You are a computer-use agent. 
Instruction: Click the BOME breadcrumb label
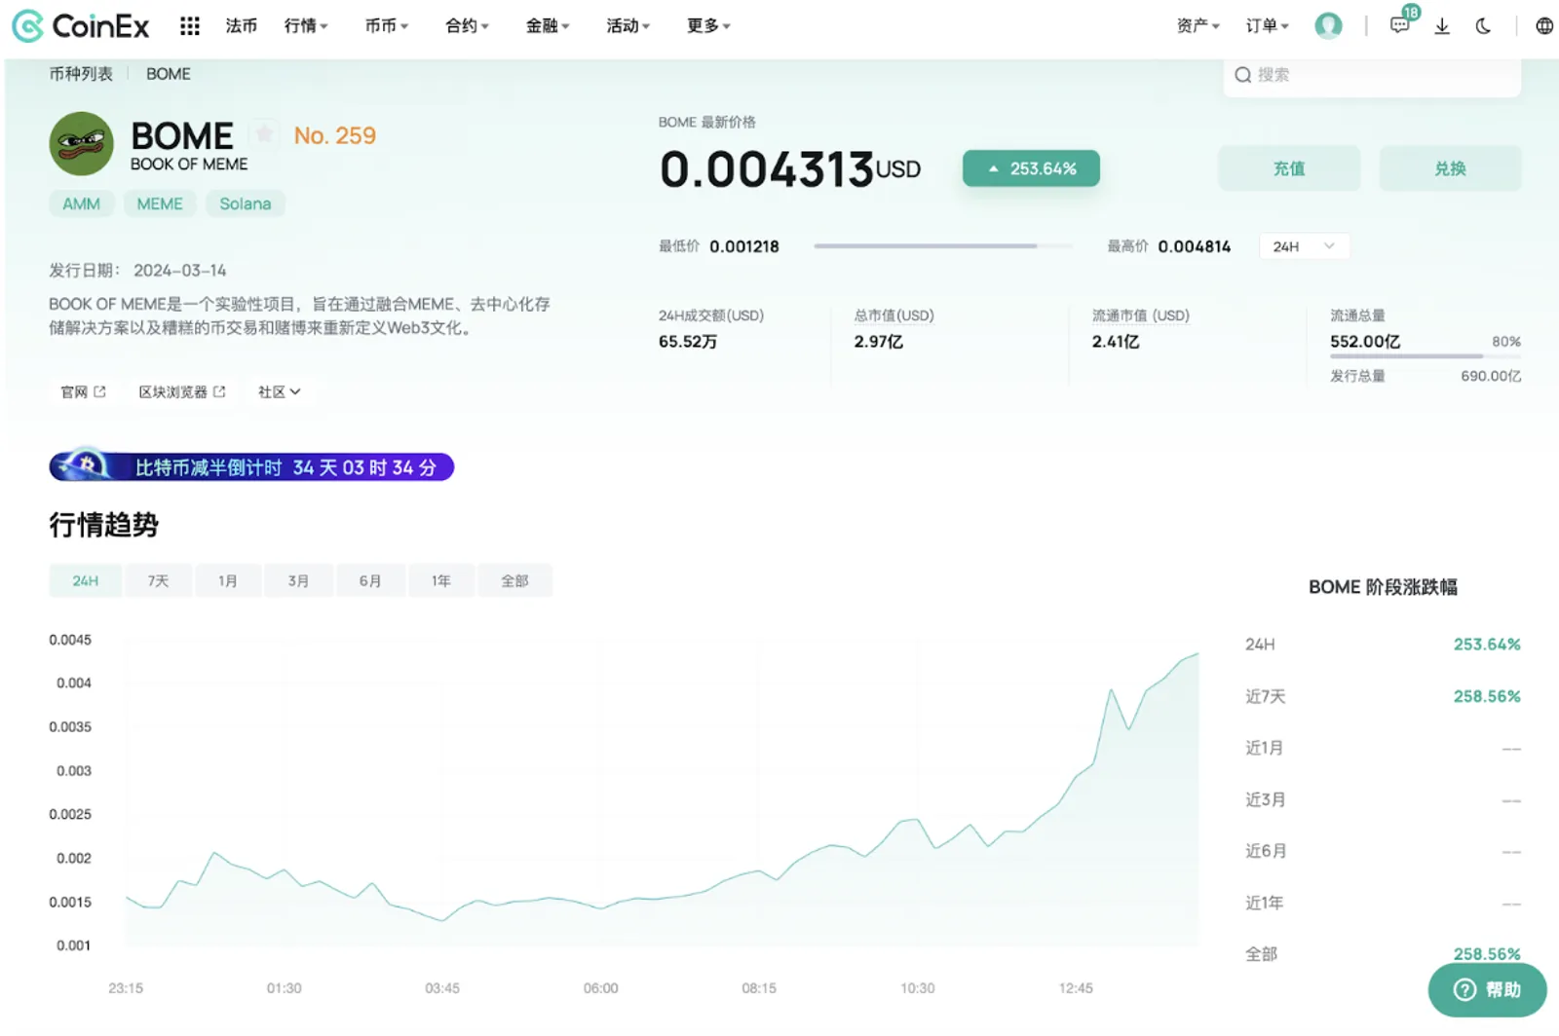coord(169,74)
